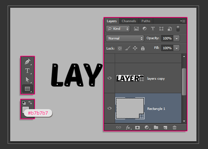Switch to the Layers tab
Viewport: 208px width, 149px height.
click(112, 21)
